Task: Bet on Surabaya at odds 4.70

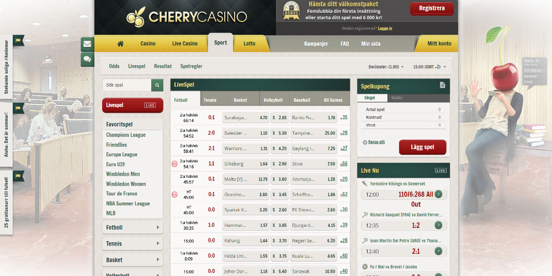Action: click(x=246, y=118)
